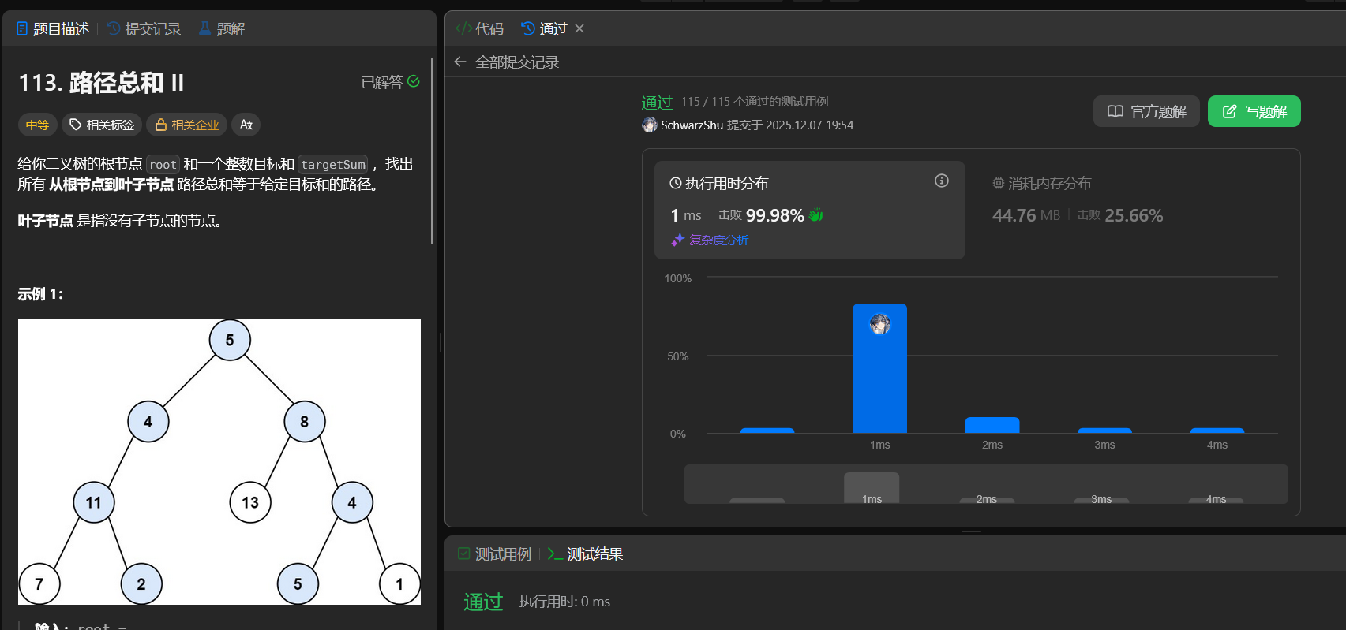Image resolution: width=1346 pixels, height=630 pixels.
Task: Switch to the 题解 tab
Action: (x=221, y=29)
